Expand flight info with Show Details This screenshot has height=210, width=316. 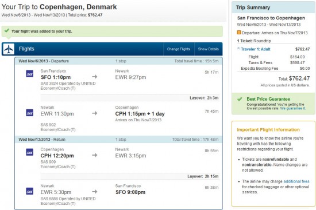[208, 49]
